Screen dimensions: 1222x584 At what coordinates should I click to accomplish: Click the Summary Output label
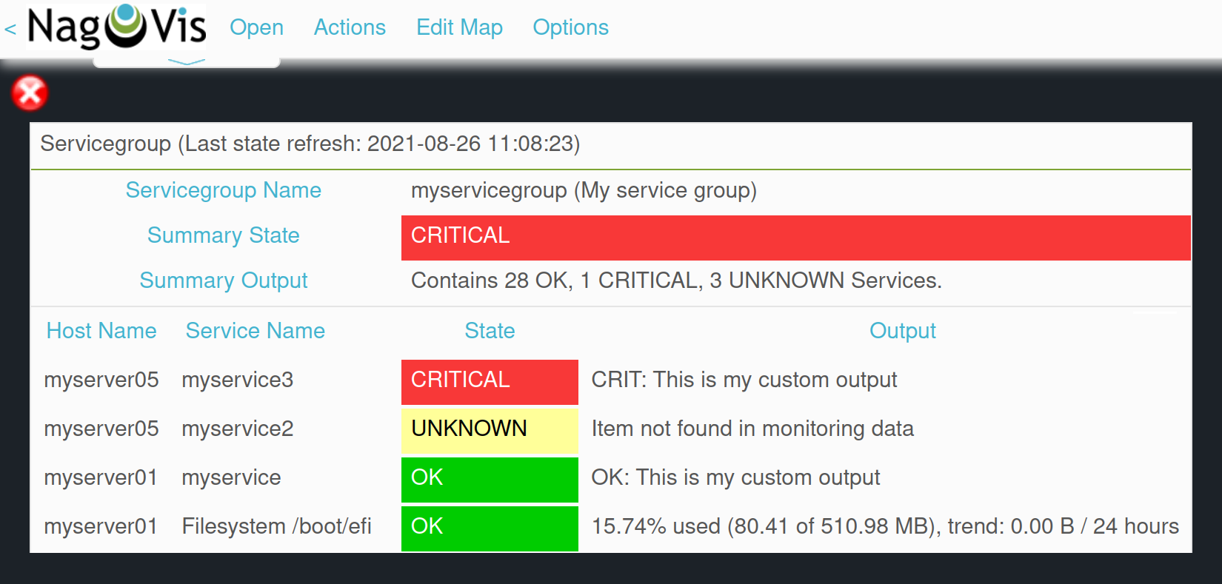pyautogui.click(x=223, y=281)
